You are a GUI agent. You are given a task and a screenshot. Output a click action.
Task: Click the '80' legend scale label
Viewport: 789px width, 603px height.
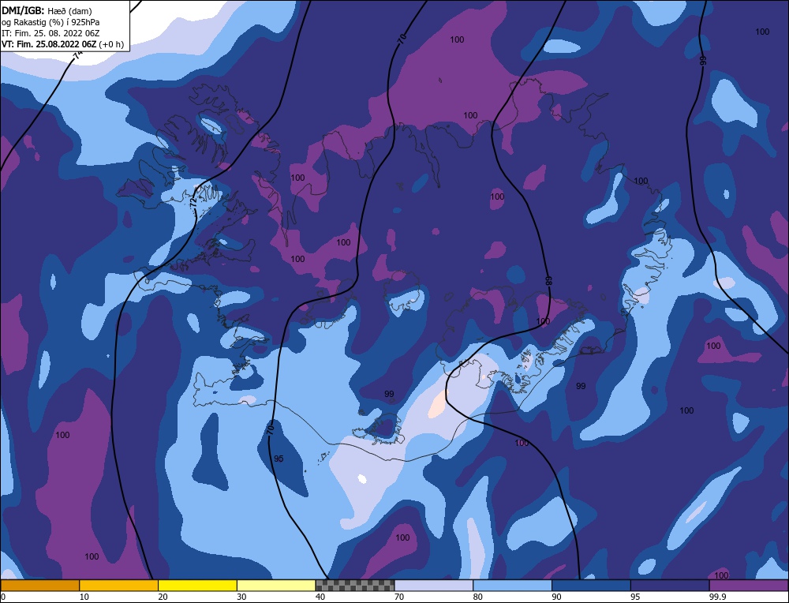point(478,597)
